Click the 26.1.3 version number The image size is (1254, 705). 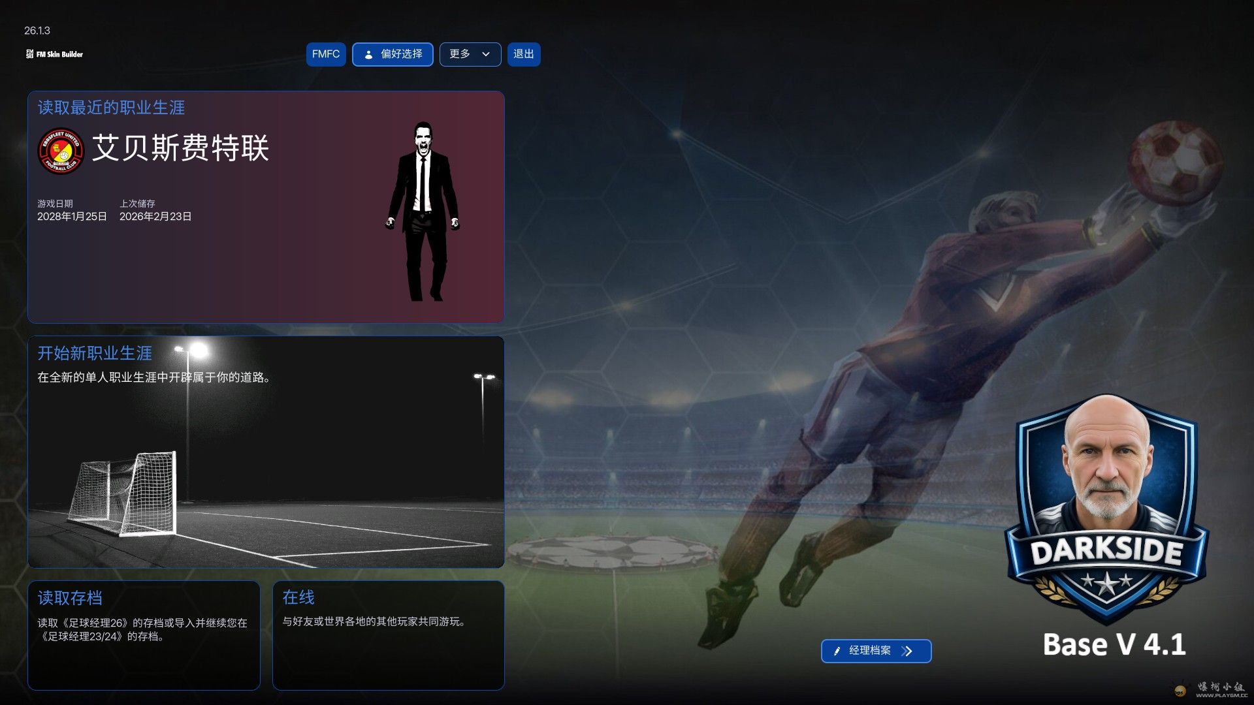(37, 31)
